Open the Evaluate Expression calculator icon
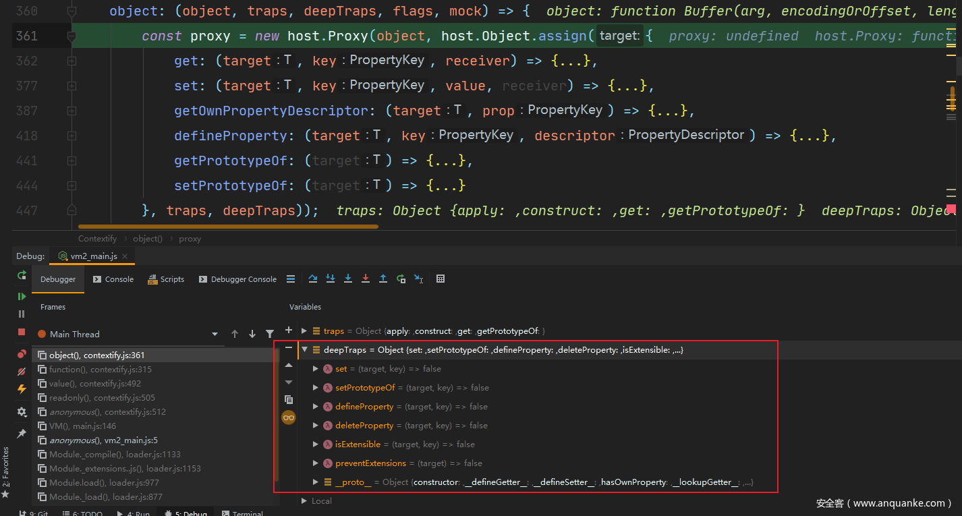962x516 pixels. tap(441, 279)
